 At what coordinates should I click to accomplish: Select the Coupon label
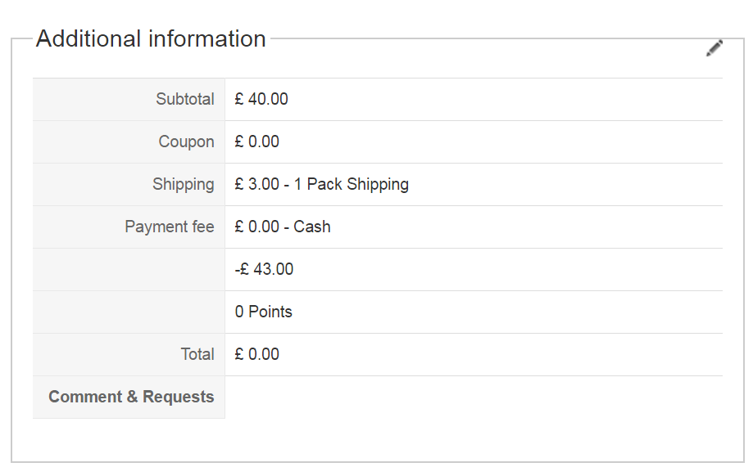[x=187, y=142]
